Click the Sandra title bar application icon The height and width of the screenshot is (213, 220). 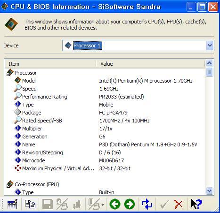coord(5,7)
